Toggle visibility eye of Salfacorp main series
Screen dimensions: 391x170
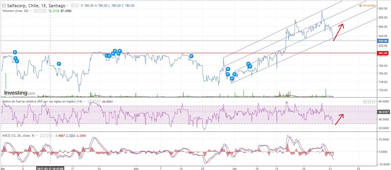[x=72, y=5]
